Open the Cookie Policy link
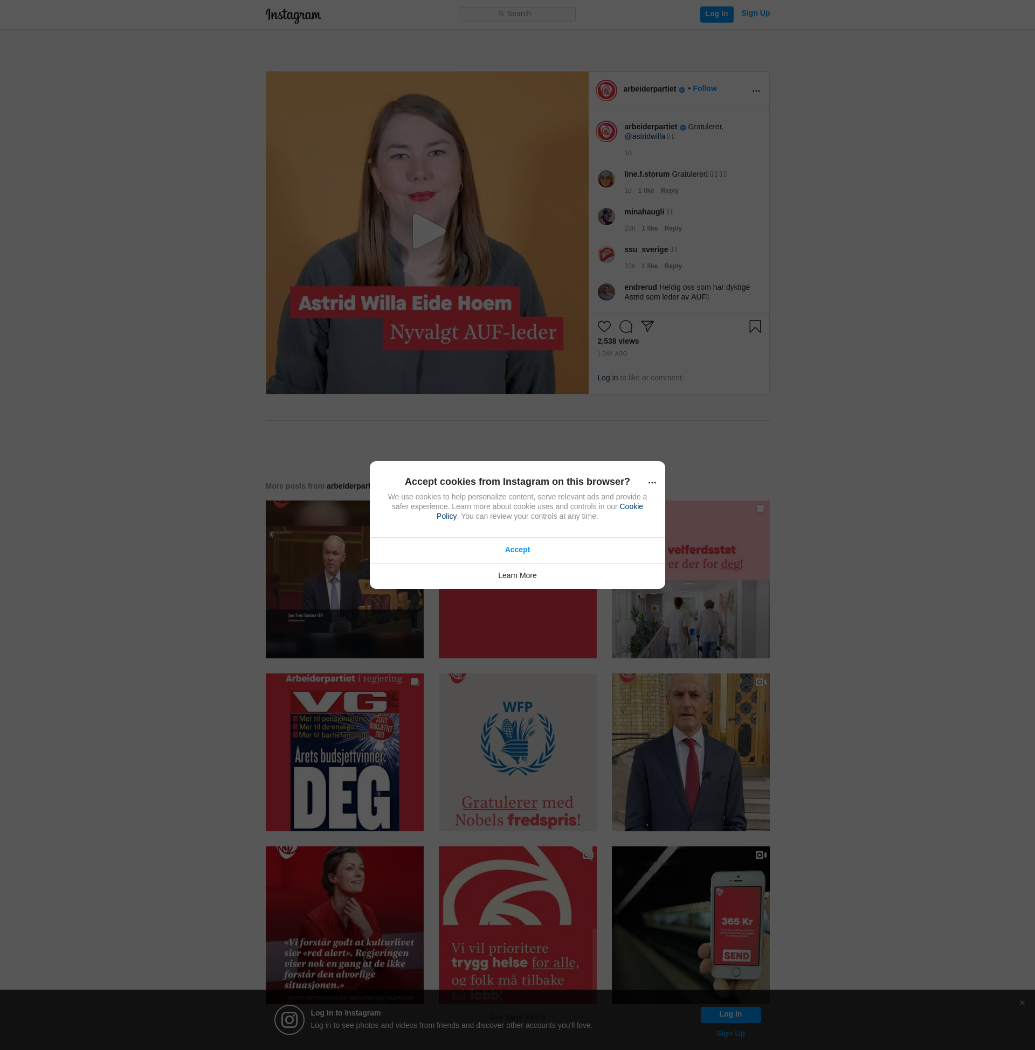This screenshot has height=1050, width=1035. tap(631, 506)
